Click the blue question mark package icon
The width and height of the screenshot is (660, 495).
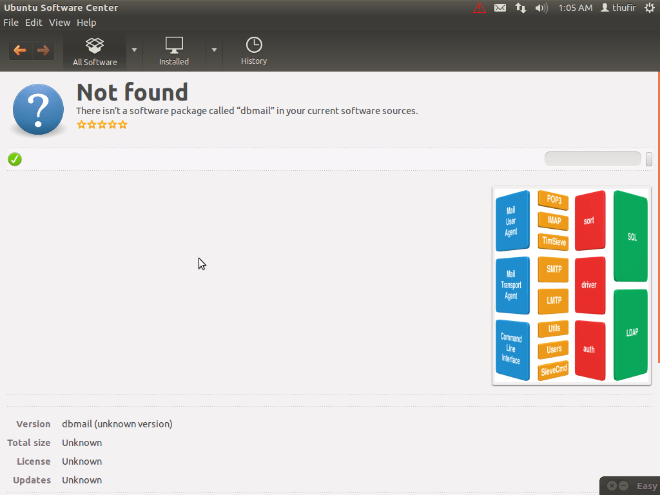38,109
